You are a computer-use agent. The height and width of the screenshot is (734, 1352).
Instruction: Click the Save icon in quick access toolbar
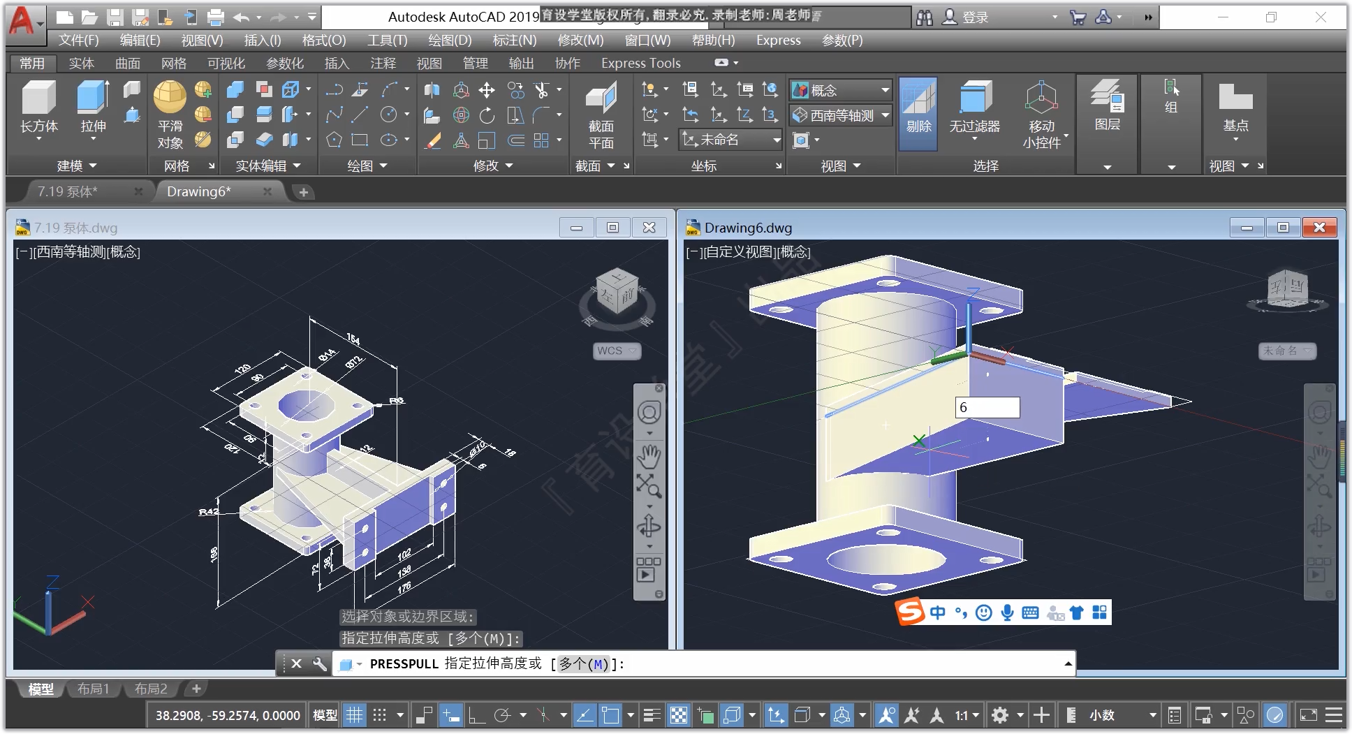pos(115,17)
